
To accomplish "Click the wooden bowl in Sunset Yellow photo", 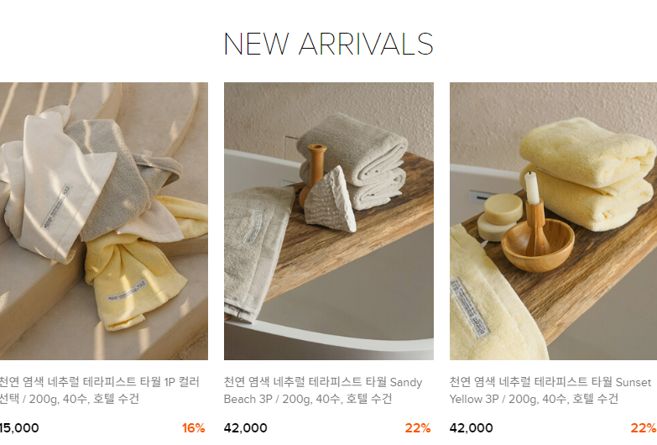I will coord(538,245).
